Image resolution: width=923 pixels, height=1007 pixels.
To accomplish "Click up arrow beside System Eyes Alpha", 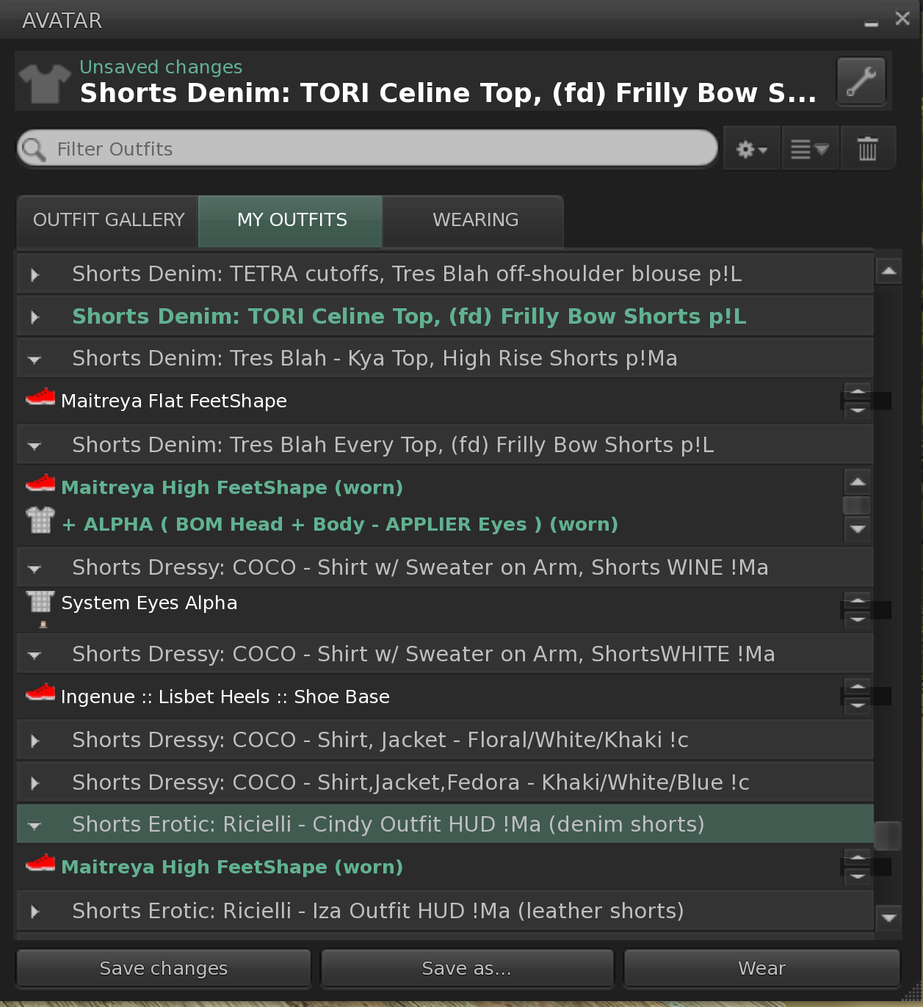I will pos(857,601).
